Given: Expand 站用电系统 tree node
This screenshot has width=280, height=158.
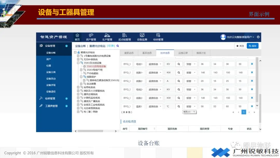Looking at the screenshot, I should (78, 87).
